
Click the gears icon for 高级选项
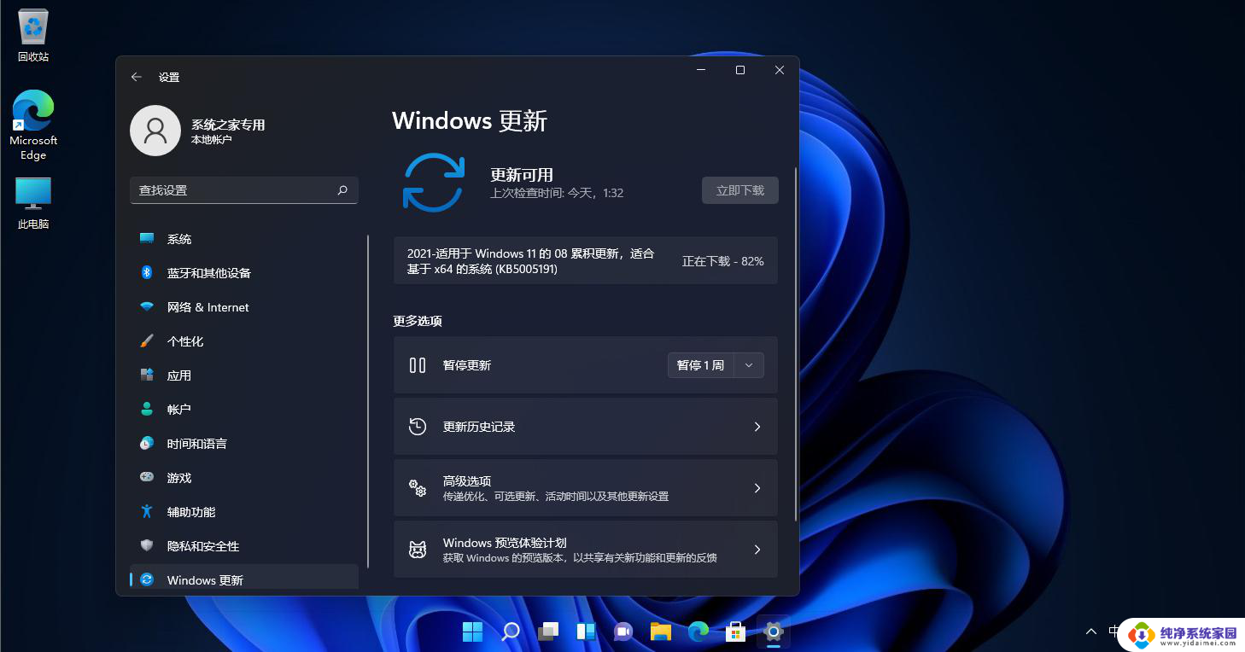click(418, 488)
